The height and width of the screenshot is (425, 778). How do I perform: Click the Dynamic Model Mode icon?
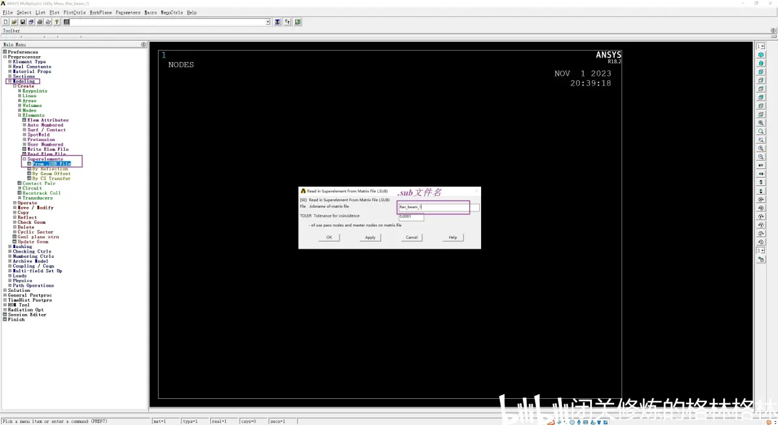760,259
